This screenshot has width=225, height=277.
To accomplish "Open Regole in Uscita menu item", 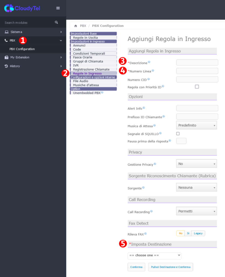I will (85, 38).
